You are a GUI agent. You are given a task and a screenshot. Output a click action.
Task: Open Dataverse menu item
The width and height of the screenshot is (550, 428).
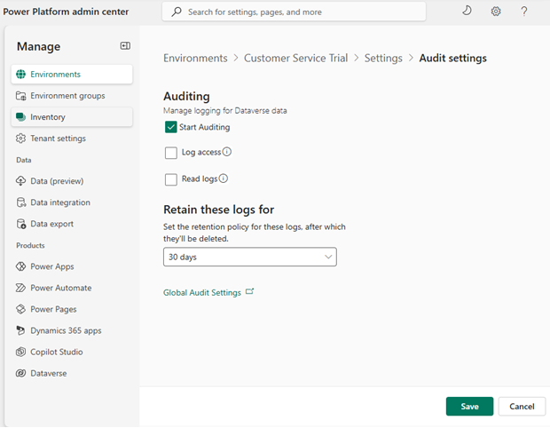click(x=72, y=373)
